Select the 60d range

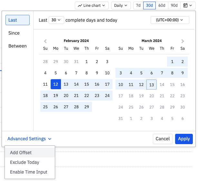click(162, 5)
